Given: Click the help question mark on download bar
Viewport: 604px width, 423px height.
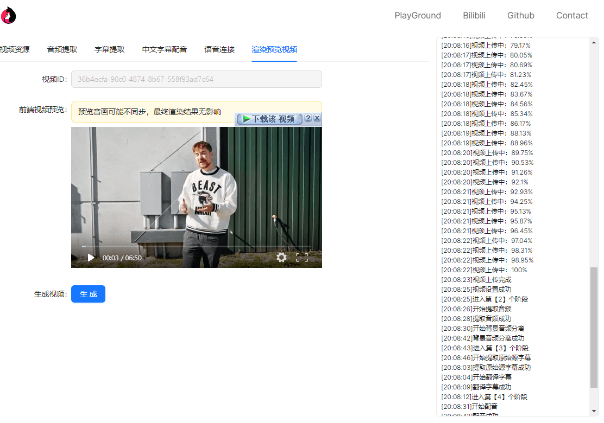Looking at the screenshot, I should coord(308,118).
